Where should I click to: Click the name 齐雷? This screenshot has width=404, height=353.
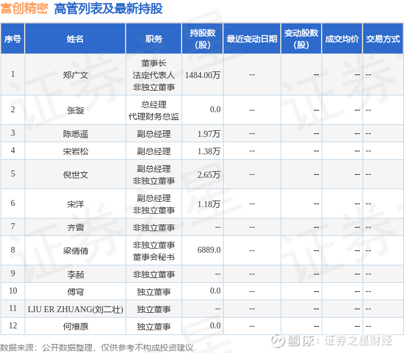[76, 228]
